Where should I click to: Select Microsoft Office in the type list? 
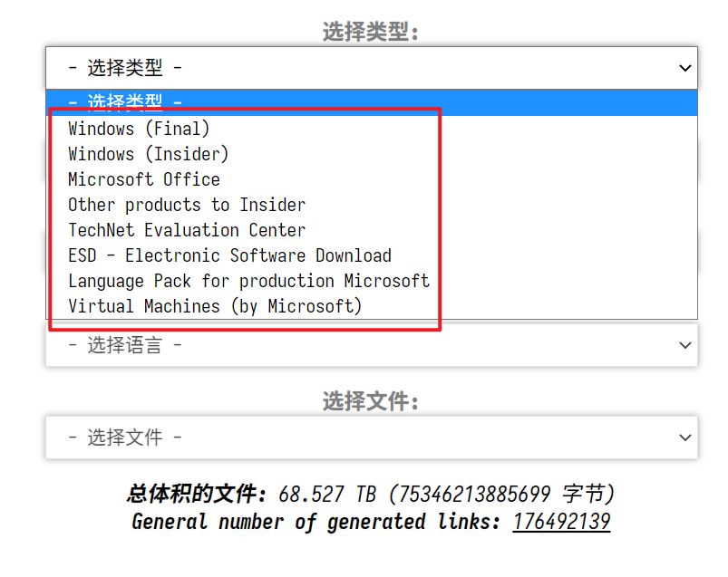pyautogui.click(x=144, y=179)
